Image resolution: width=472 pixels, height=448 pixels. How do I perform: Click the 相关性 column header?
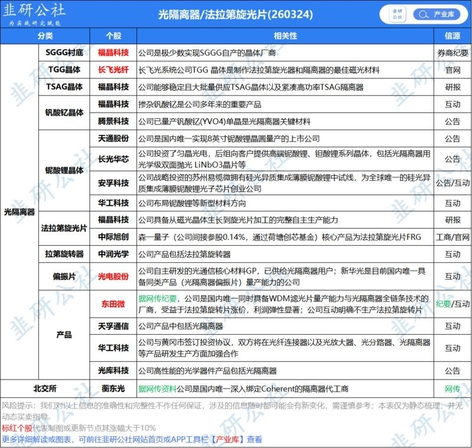pos(285,36)
